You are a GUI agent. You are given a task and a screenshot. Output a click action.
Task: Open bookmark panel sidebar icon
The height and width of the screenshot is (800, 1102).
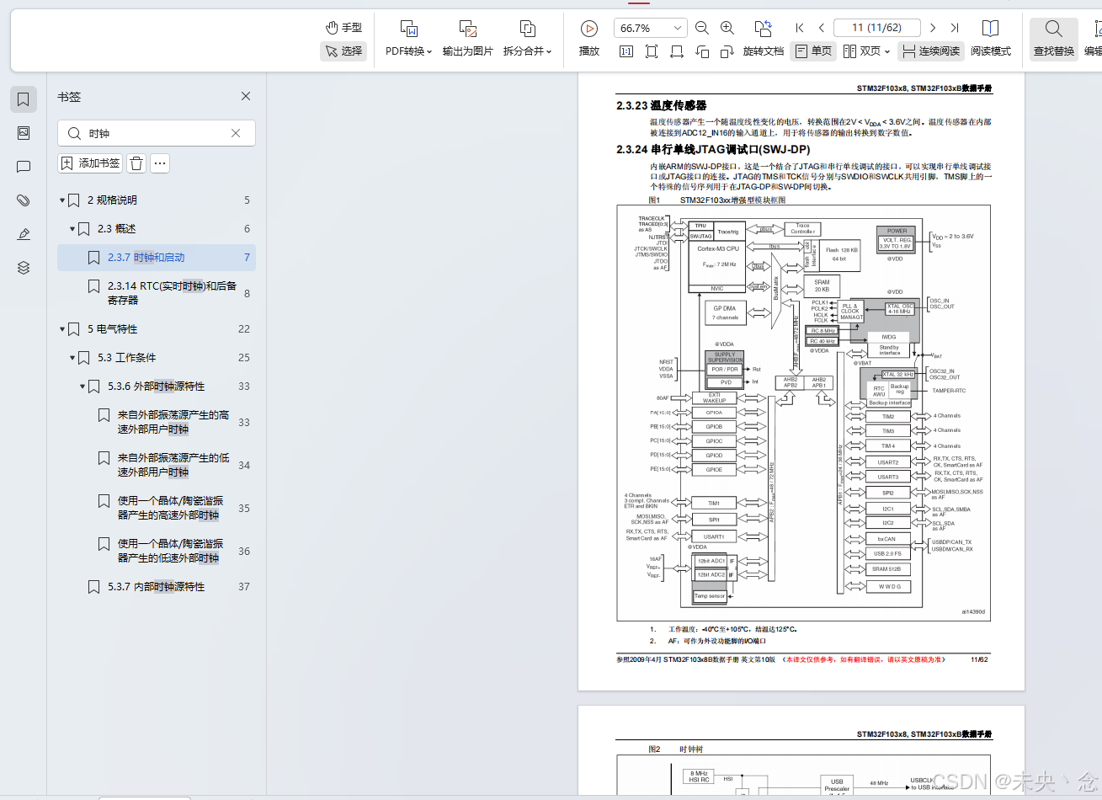24,99
